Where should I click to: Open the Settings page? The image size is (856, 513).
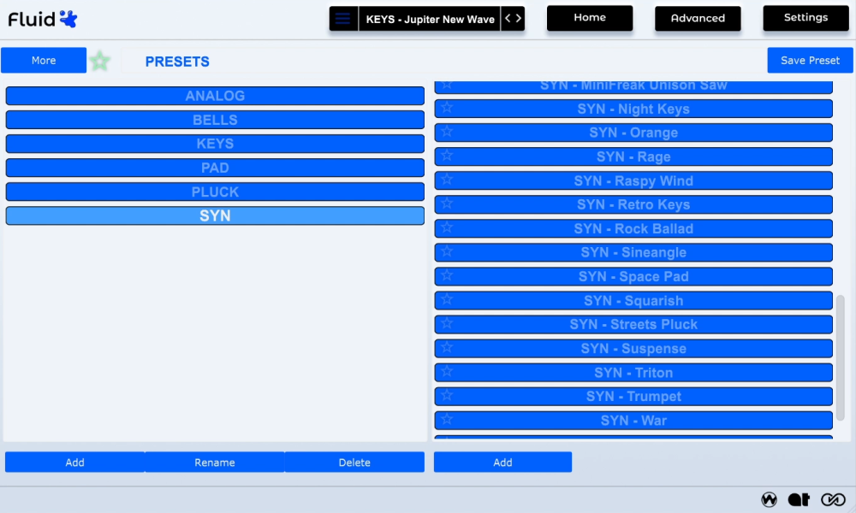[x=805, y=17]
